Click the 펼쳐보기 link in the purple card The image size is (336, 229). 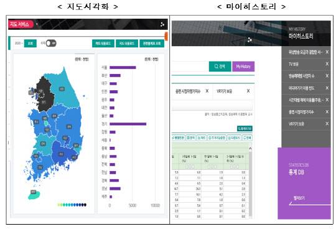(299, 198)
